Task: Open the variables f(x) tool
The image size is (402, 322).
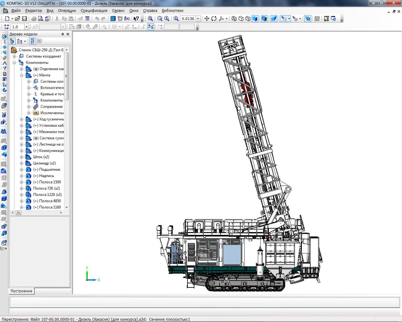Action: pos(127,19)
